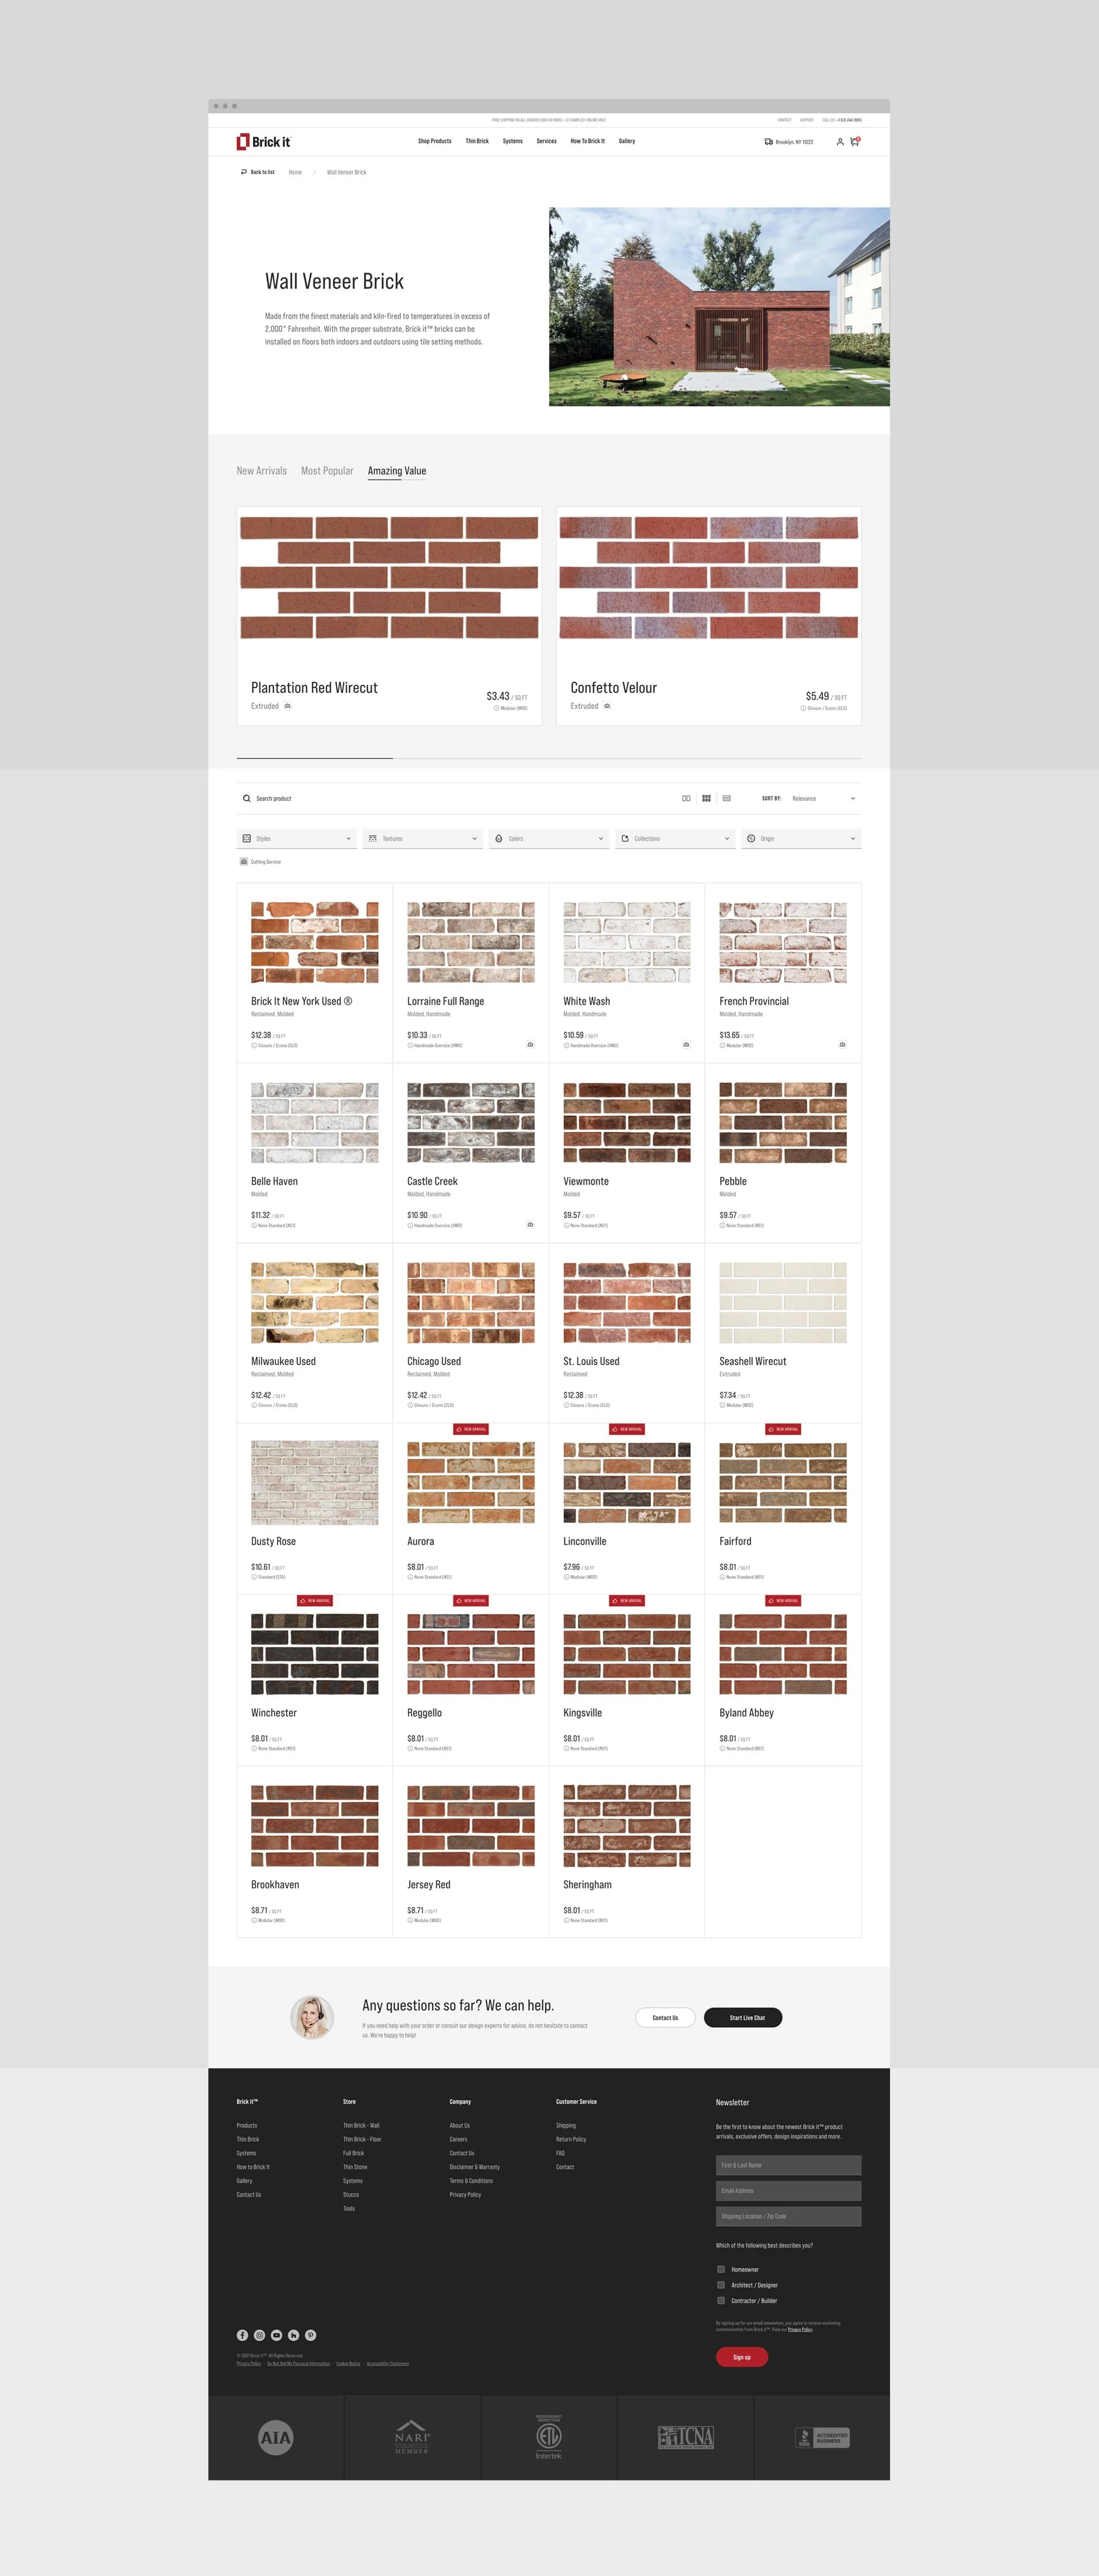1099x2576 pixels.
Task: Check the Homeowner checkbox
Action: 721,2269
